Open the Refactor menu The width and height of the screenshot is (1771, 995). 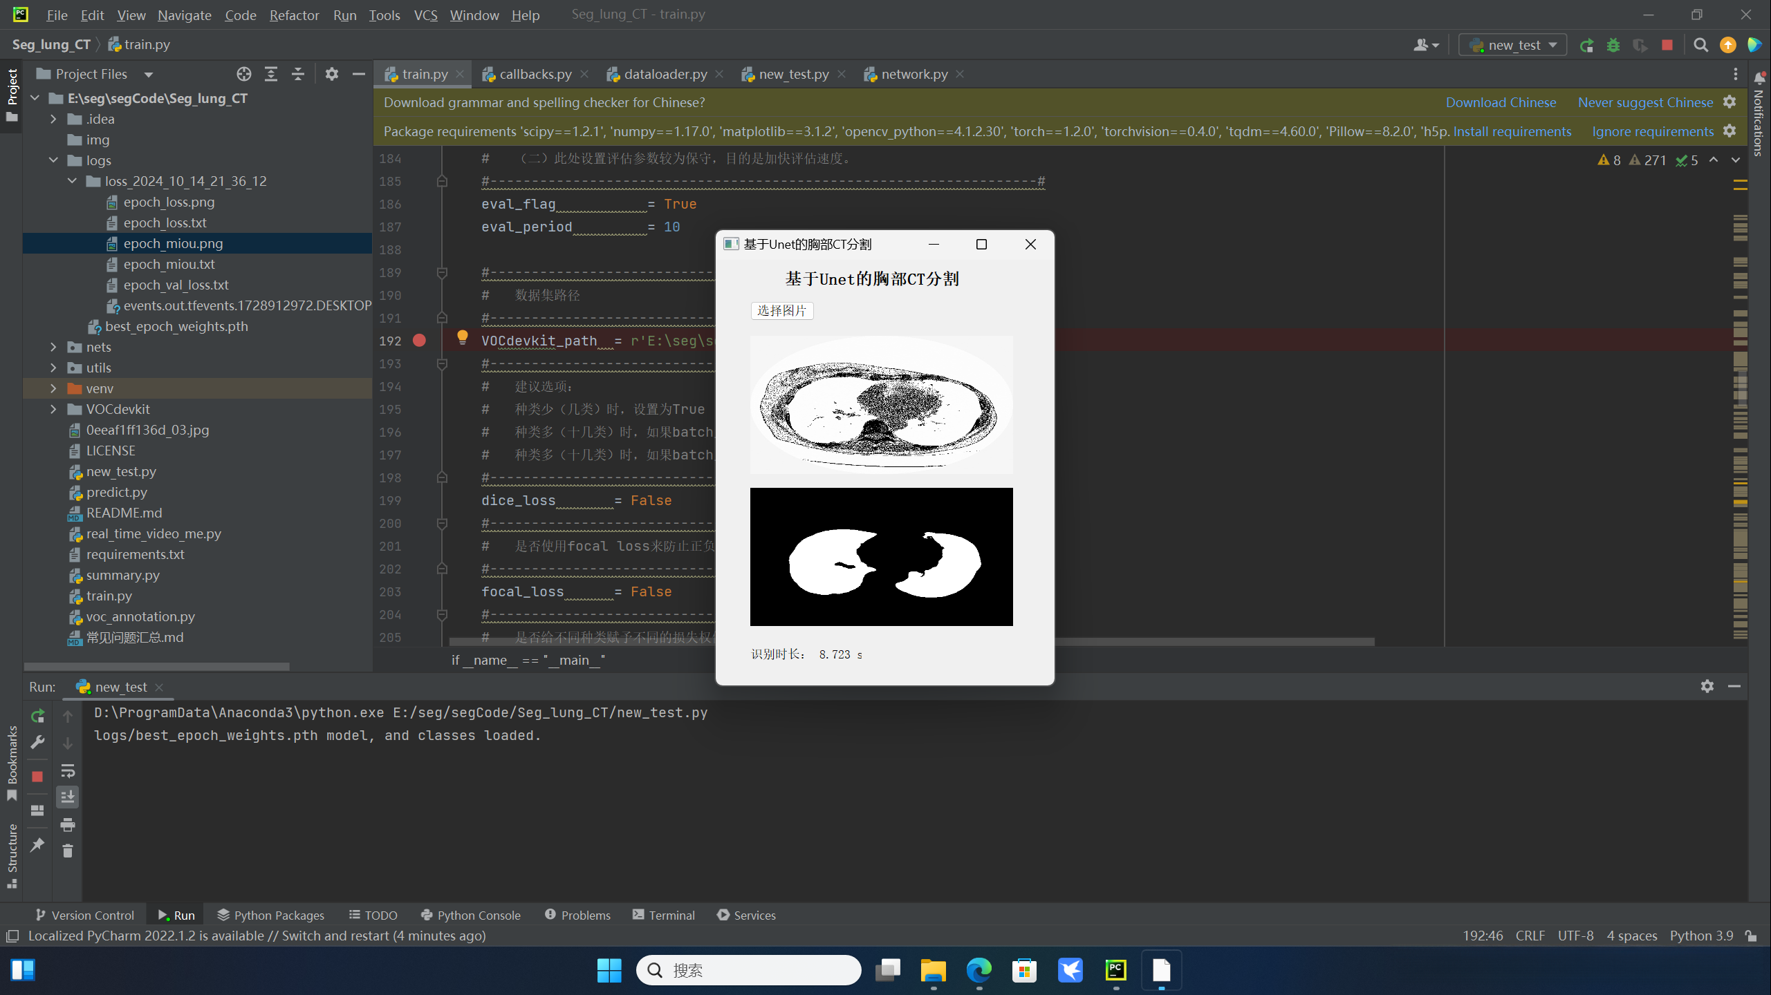294,15
